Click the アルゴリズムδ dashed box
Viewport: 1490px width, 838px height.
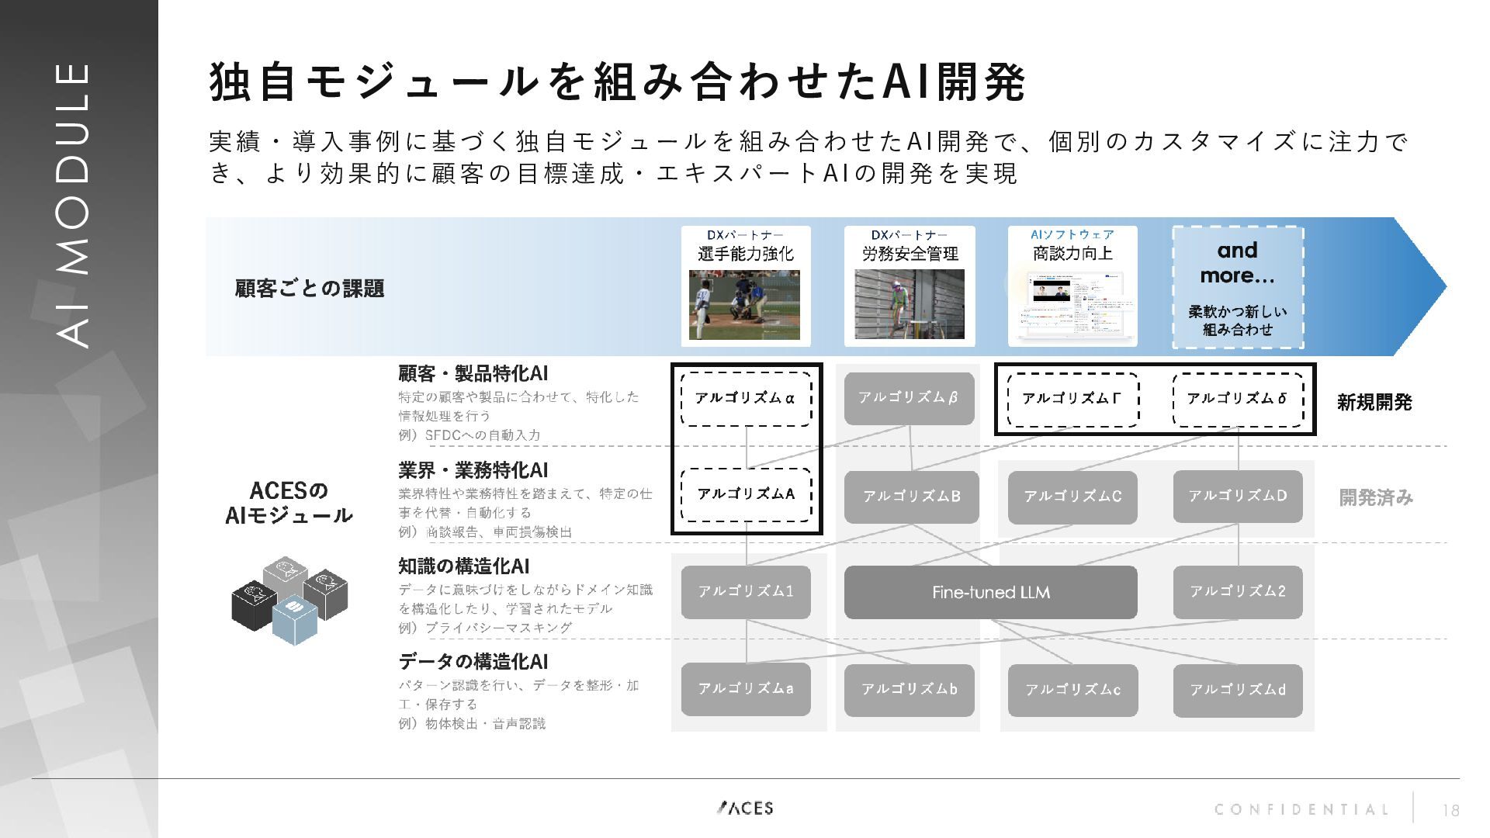1238,400
